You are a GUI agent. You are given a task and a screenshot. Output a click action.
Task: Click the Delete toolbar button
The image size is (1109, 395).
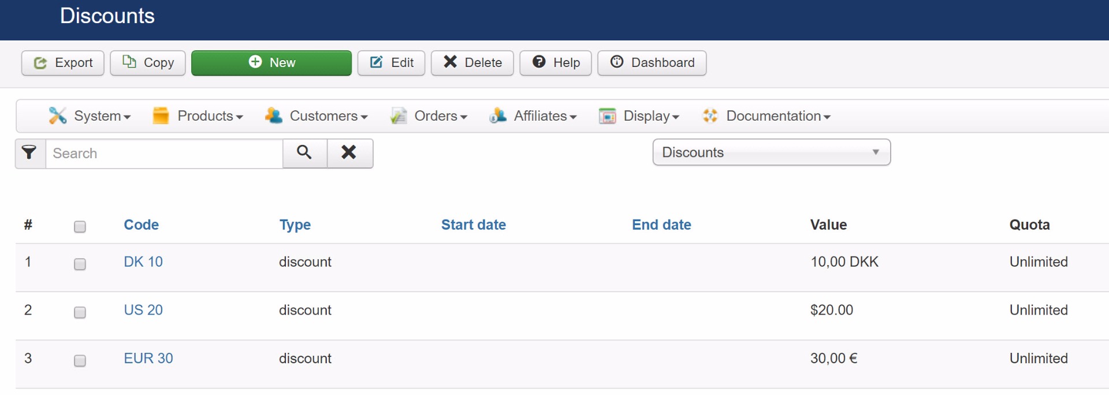pyautogui.click(x=472, y=63)
